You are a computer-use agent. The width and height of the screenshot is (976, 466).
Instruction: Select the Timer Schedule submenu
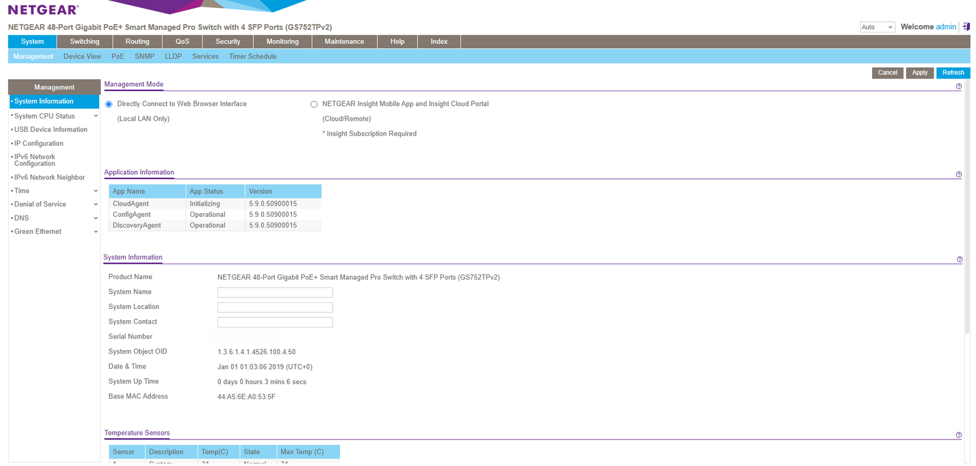coord(253,57)
